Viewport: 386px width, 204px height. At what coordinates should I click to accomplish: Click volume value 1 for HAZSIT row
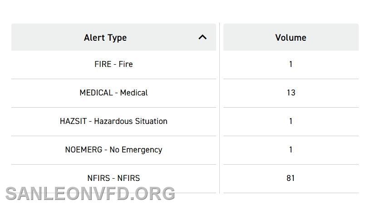point(291,121)
